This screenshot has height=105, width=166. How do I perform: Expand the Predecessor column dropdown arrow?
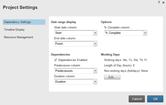[x=95, y=71]
